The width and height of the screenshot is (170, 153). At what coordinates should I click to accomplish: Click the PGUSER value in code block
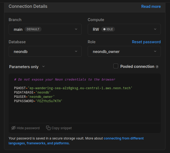(41, 97)
